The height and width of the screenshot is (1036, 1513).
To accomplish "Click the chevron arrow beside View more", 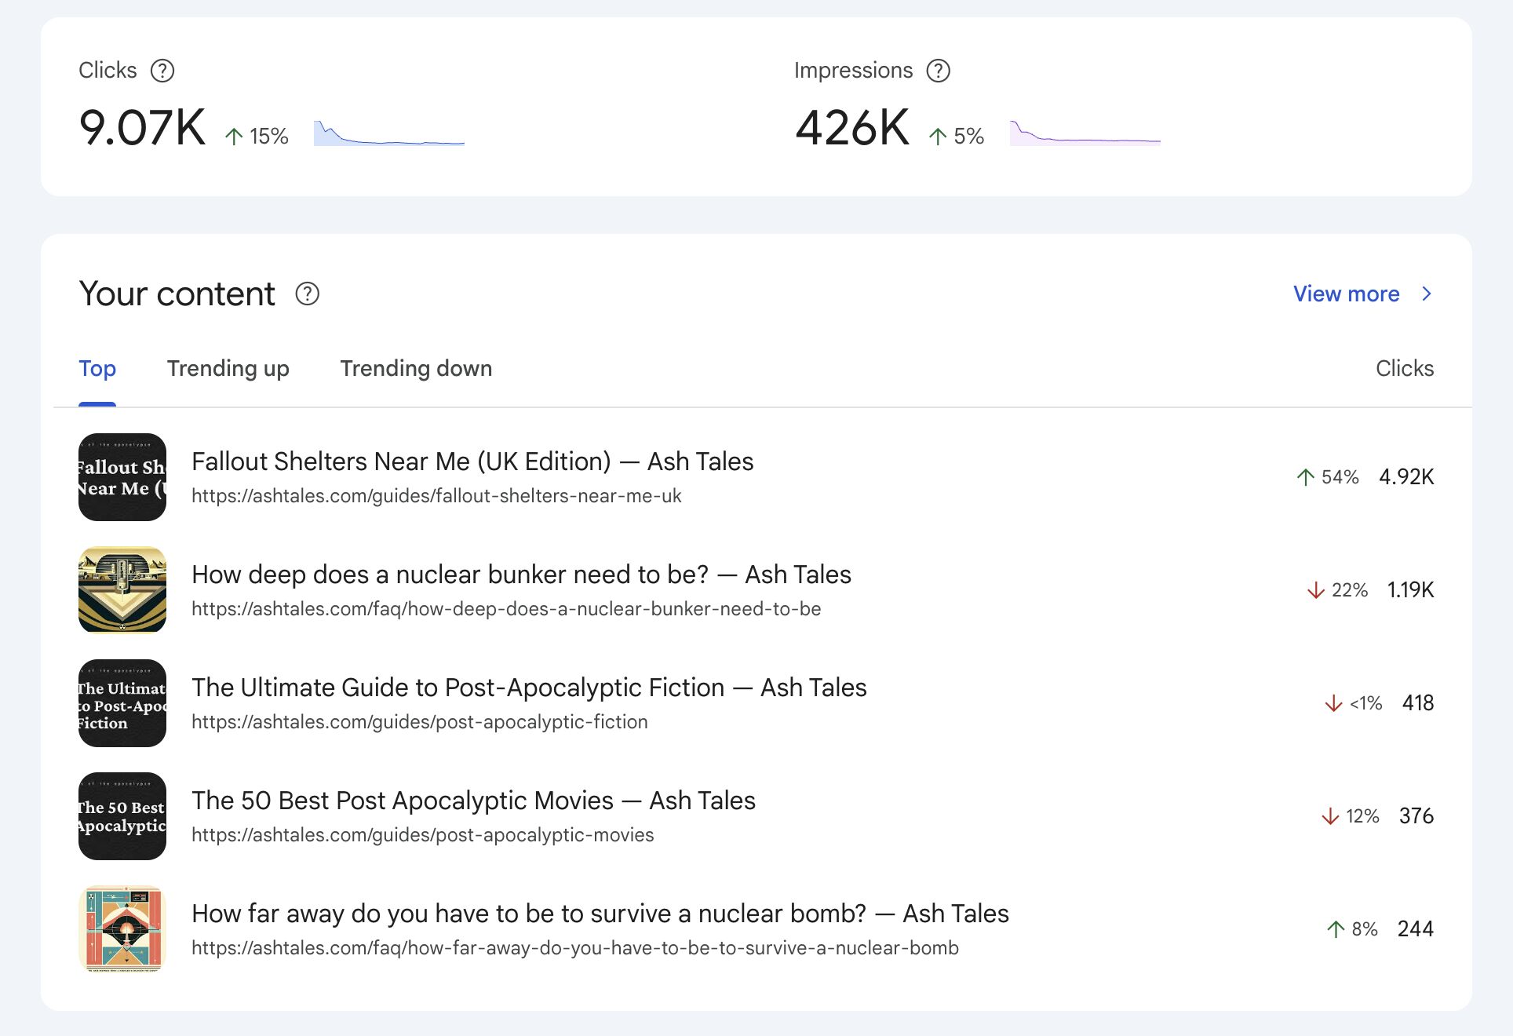I will (x=1427, y=294).
